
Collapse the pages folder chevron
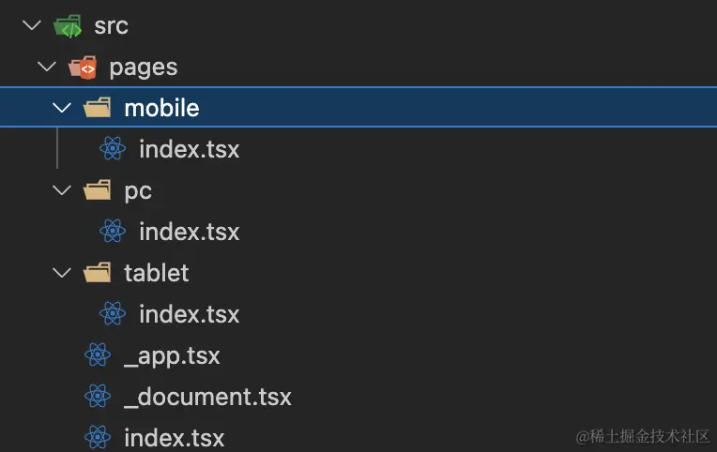coord(48,68)
